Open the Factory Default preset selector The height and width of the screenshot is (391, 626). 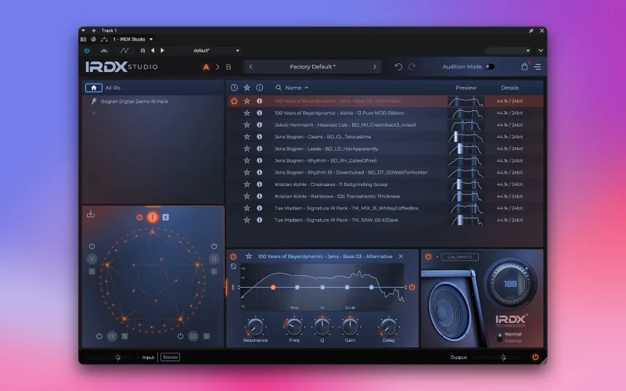tap(312, 66)
